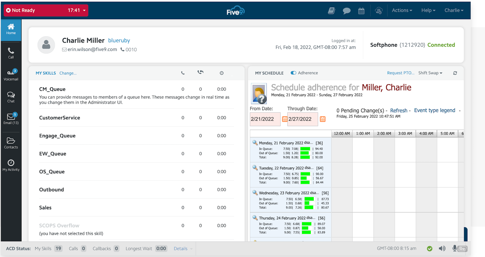The width and height of the screenshot is (485, 257).
Task: Click Monday In Queue green adherence bar
Action: (305, 149)
